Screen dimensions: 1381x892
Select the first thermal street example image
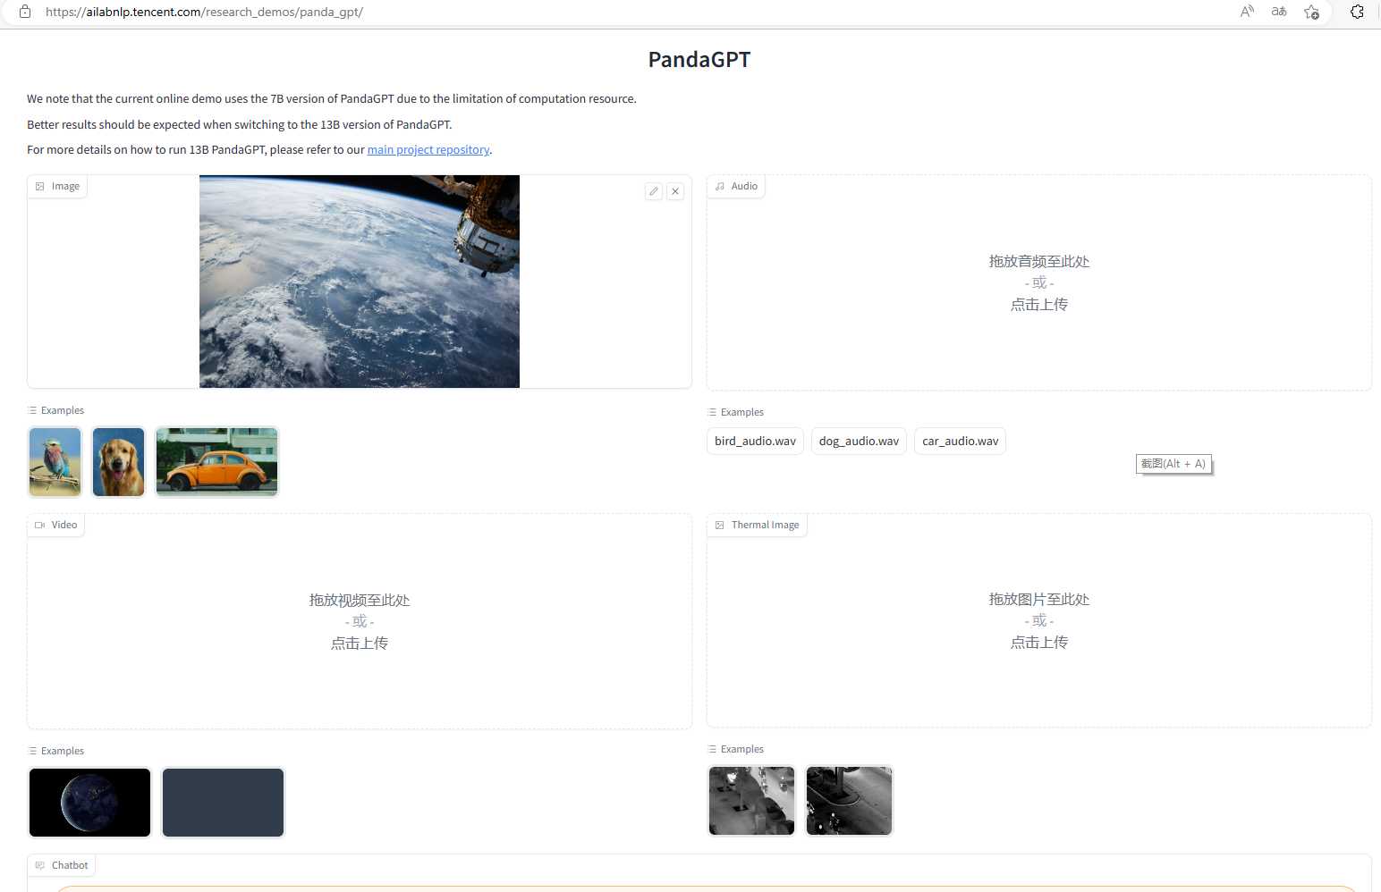pyautogui.click(x=751, y=801)
